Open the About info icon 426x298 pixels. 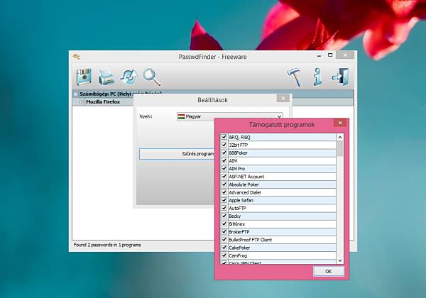(317, 77)
